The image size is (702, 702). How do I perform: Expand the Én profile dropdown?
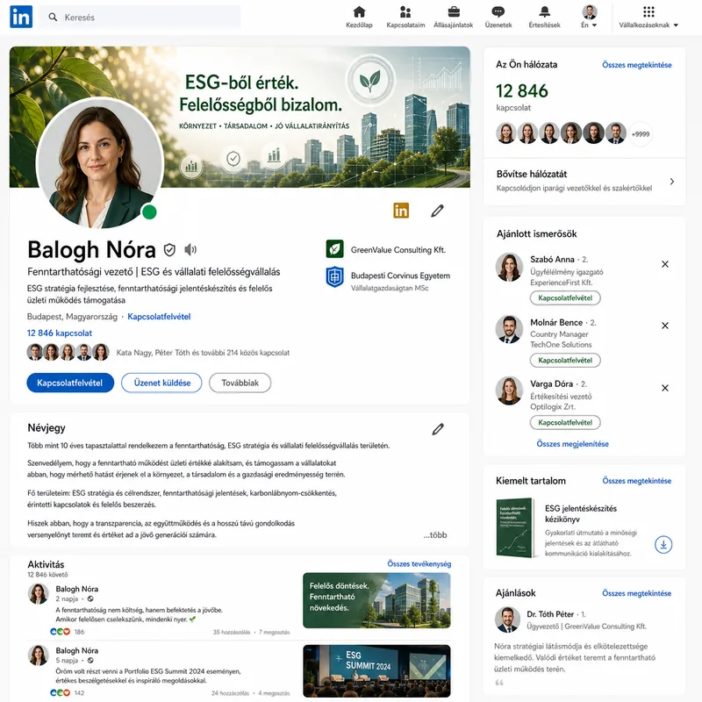point(589,17)
